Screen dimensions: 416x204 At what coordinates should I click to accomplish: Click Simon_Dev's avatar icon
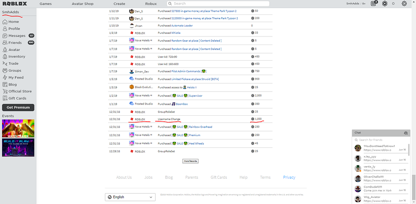pyautogui.click(x=131, y=71)
